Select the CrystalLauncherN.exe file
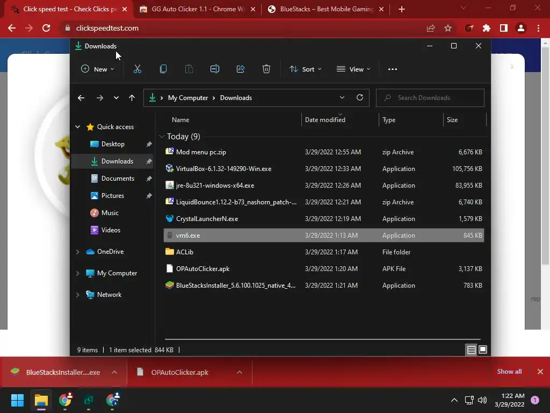 tap(324, 219)
